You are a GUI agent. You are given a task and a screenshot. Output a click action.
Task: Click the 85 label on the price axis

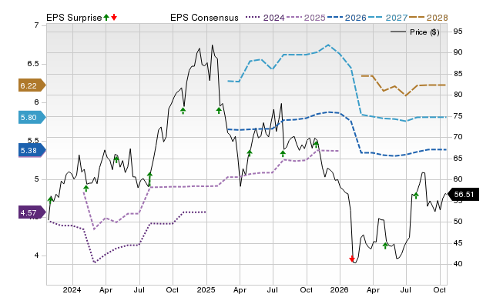[458, 74]
